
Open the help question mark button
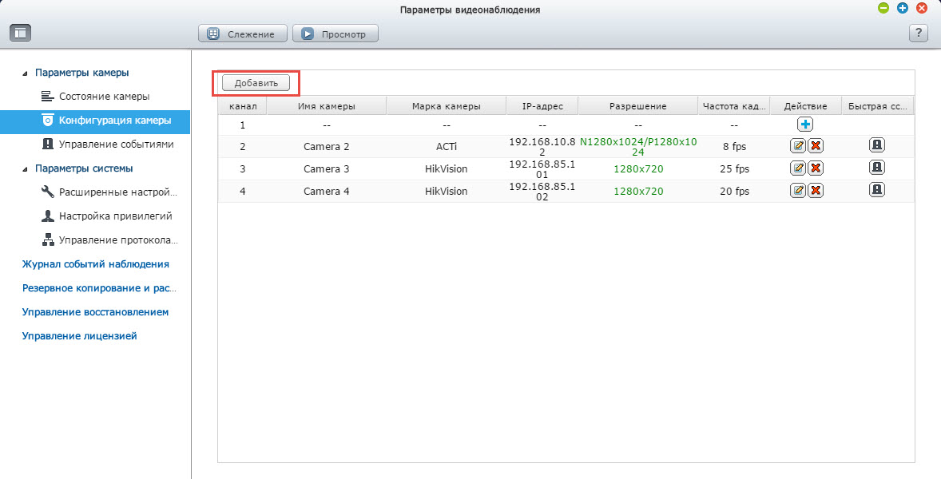click(918, 33)
